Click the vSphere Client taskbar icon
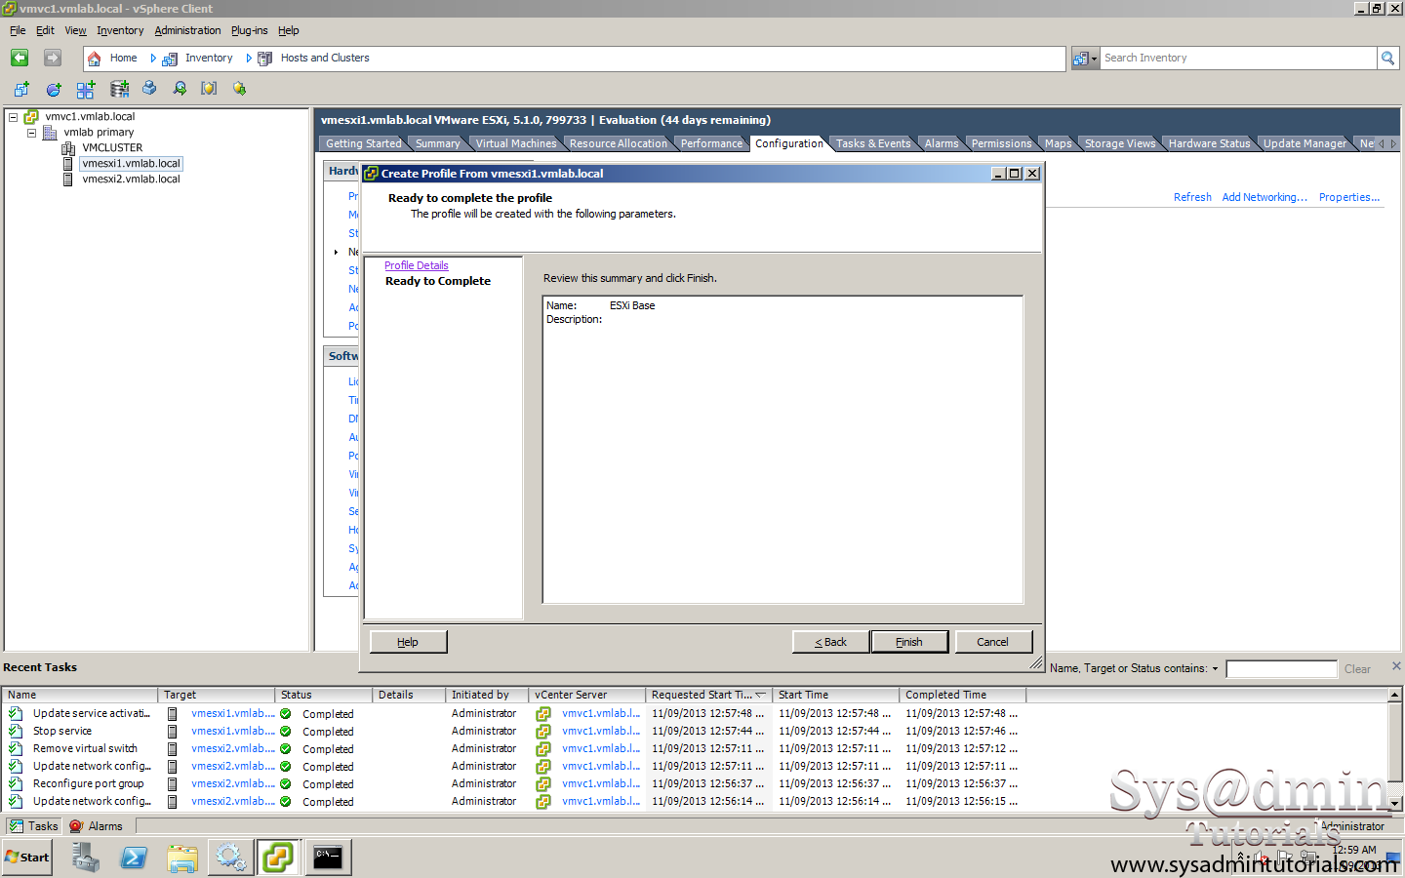 pyautogui.click(x=278, y=858)
